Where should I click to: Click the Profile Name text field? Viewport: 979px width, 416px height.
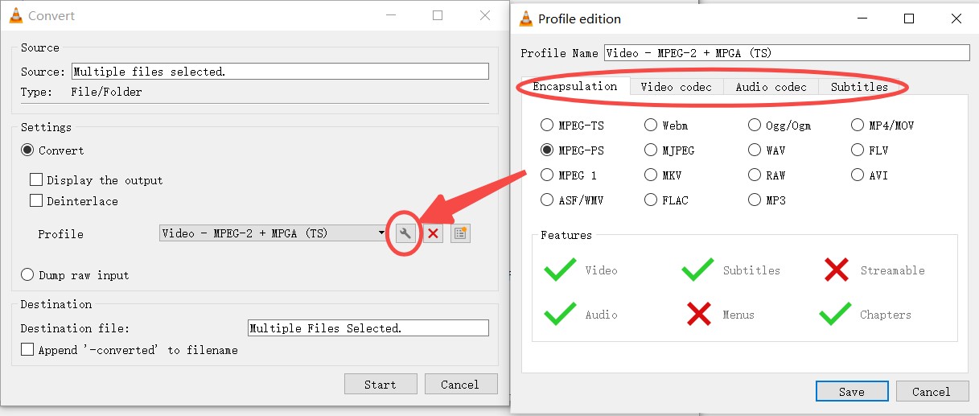(787, 53)
